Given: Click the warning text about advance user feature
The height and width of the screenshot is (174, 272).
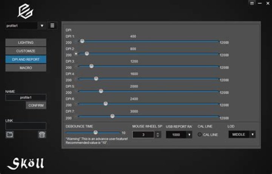Looking at the screenshot, I should coord(97,141).
